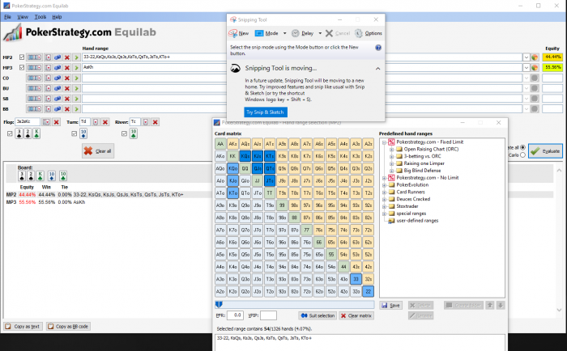
Task: Open File menu in Equilab
Action: pyautogui.click(x=7, y=17)
